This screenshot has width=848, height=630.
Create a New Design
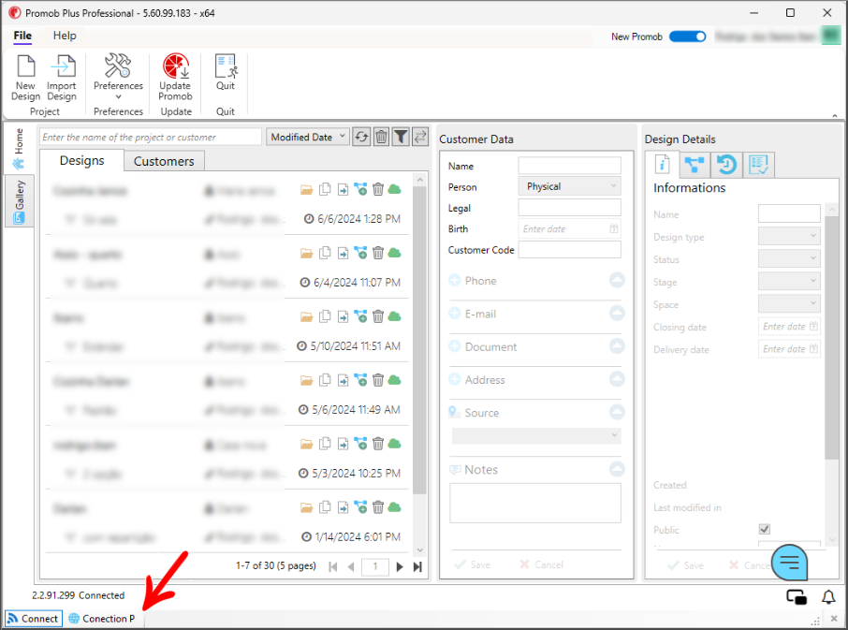[25, 78]
